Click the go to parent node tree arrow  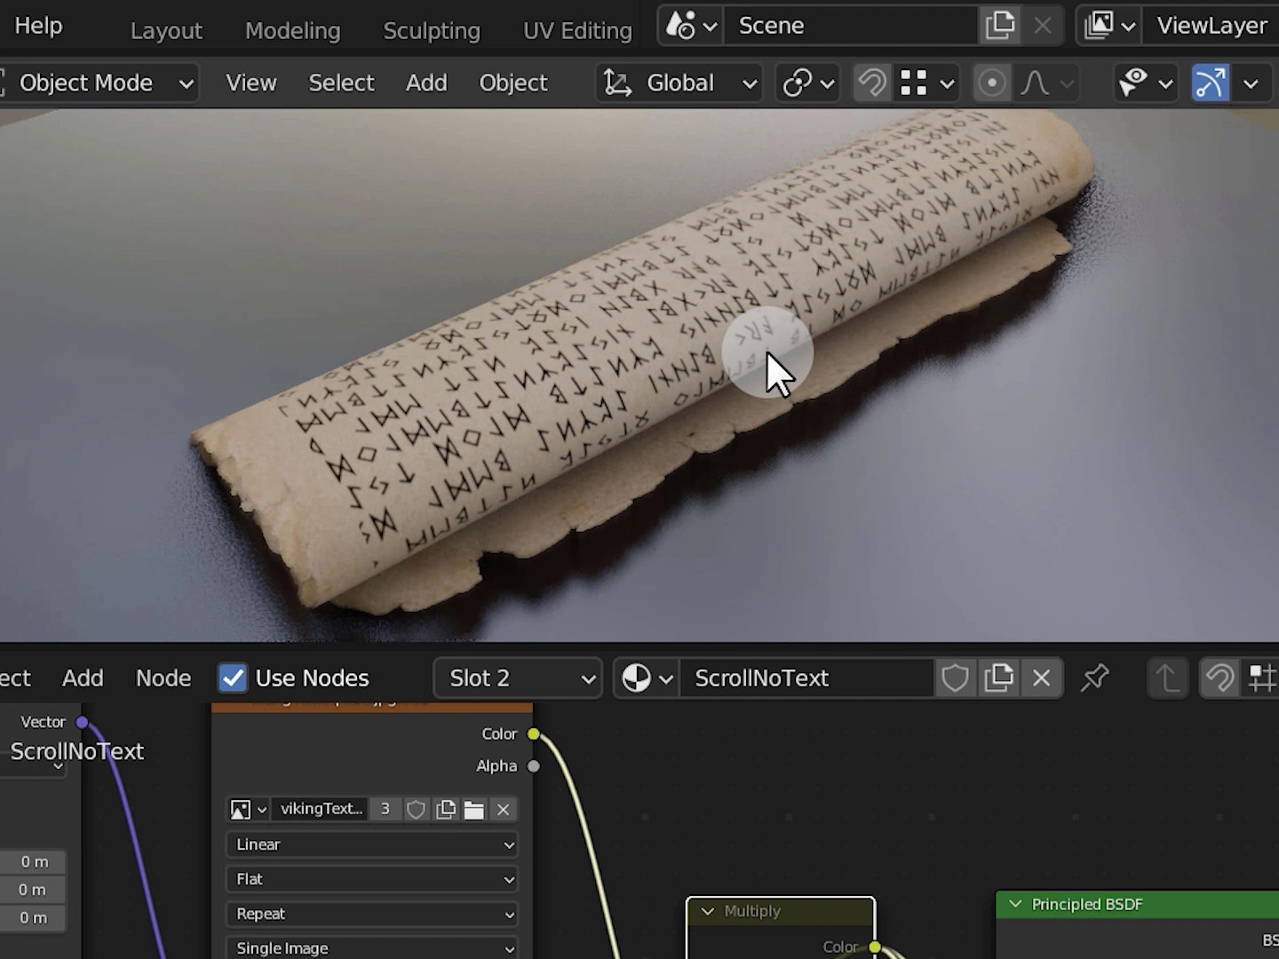click(1167, 678)
